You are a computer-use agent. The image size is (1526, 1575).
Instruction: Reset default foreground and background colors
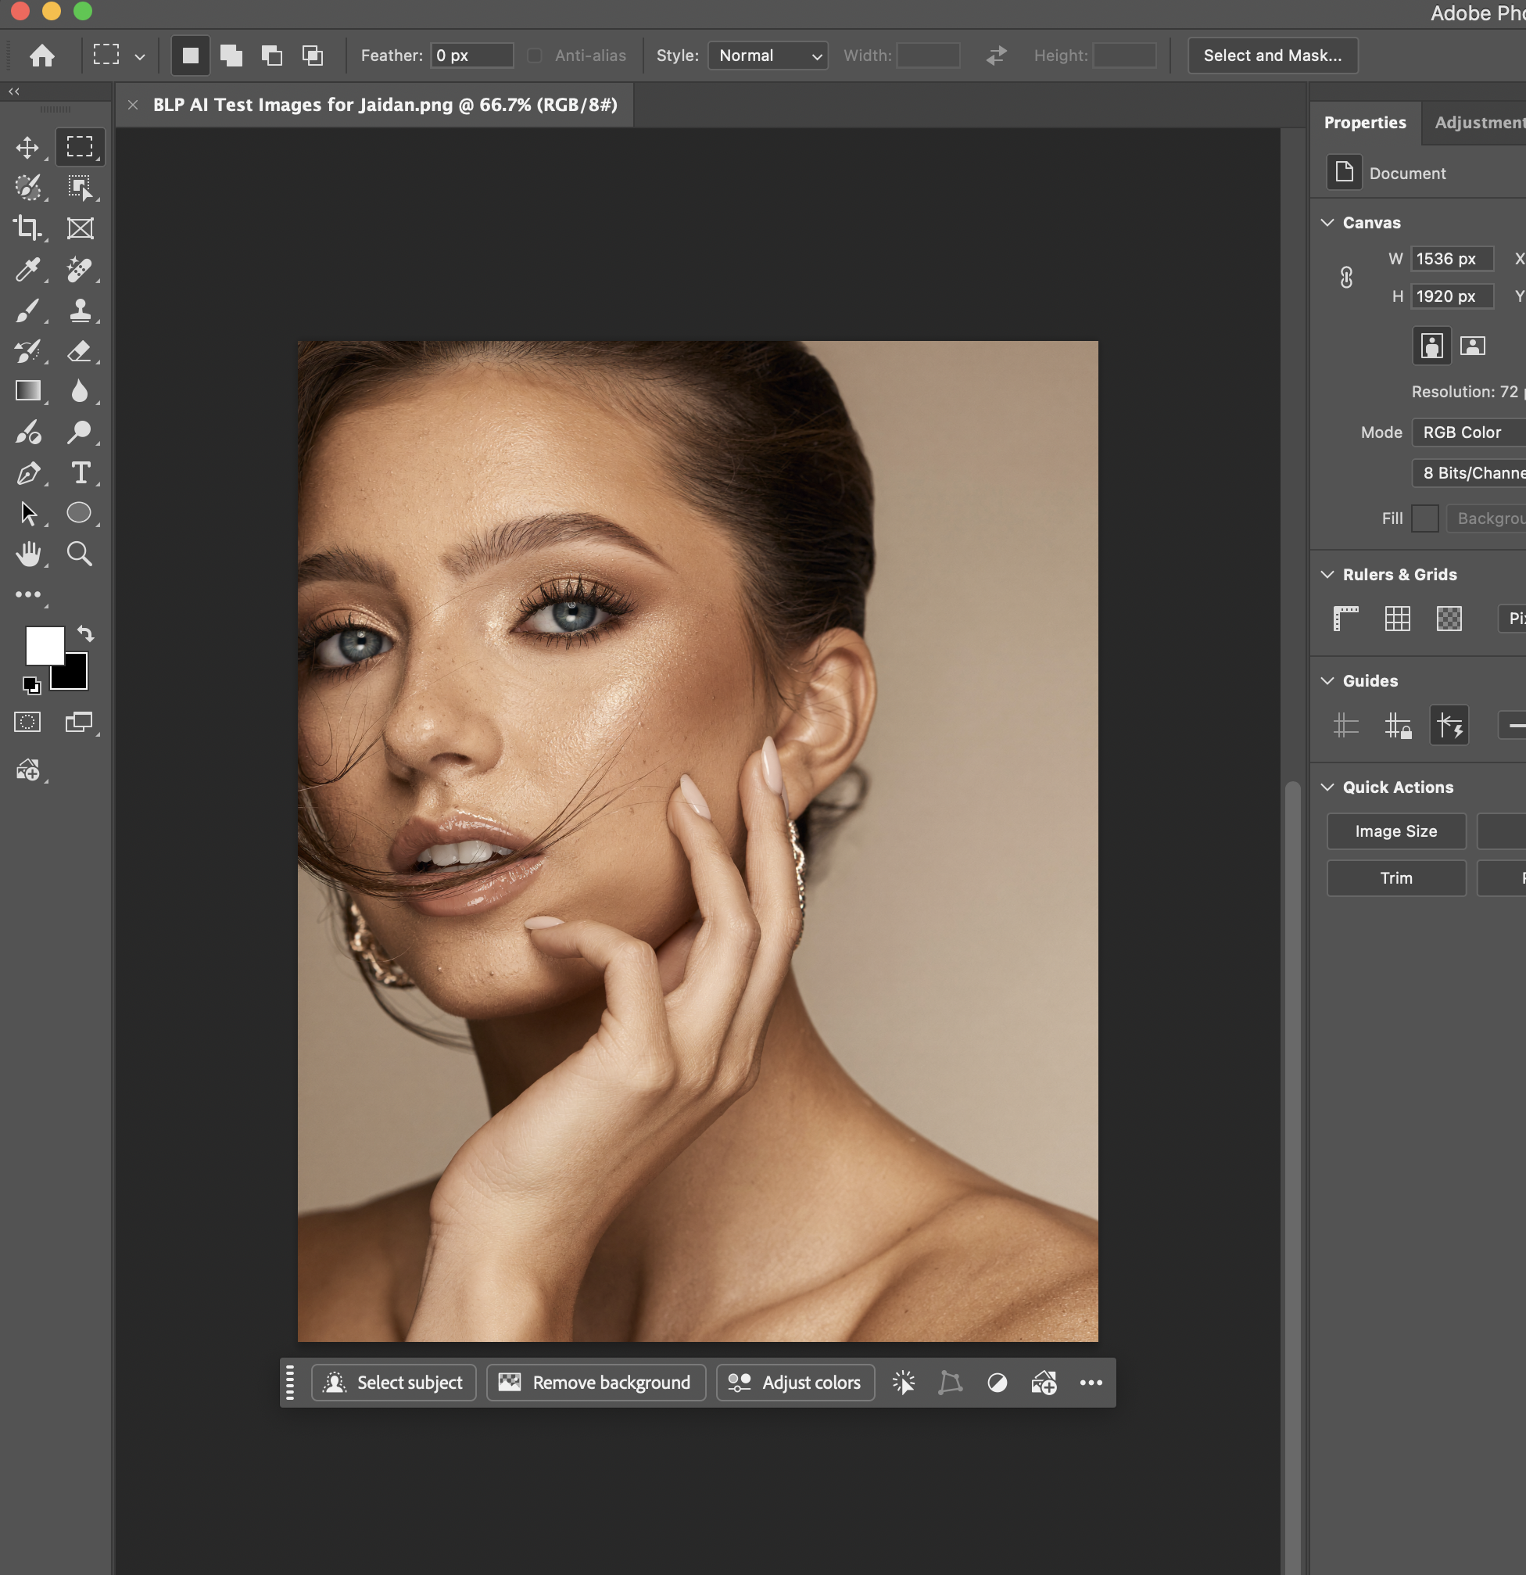(x=31, y=686)
